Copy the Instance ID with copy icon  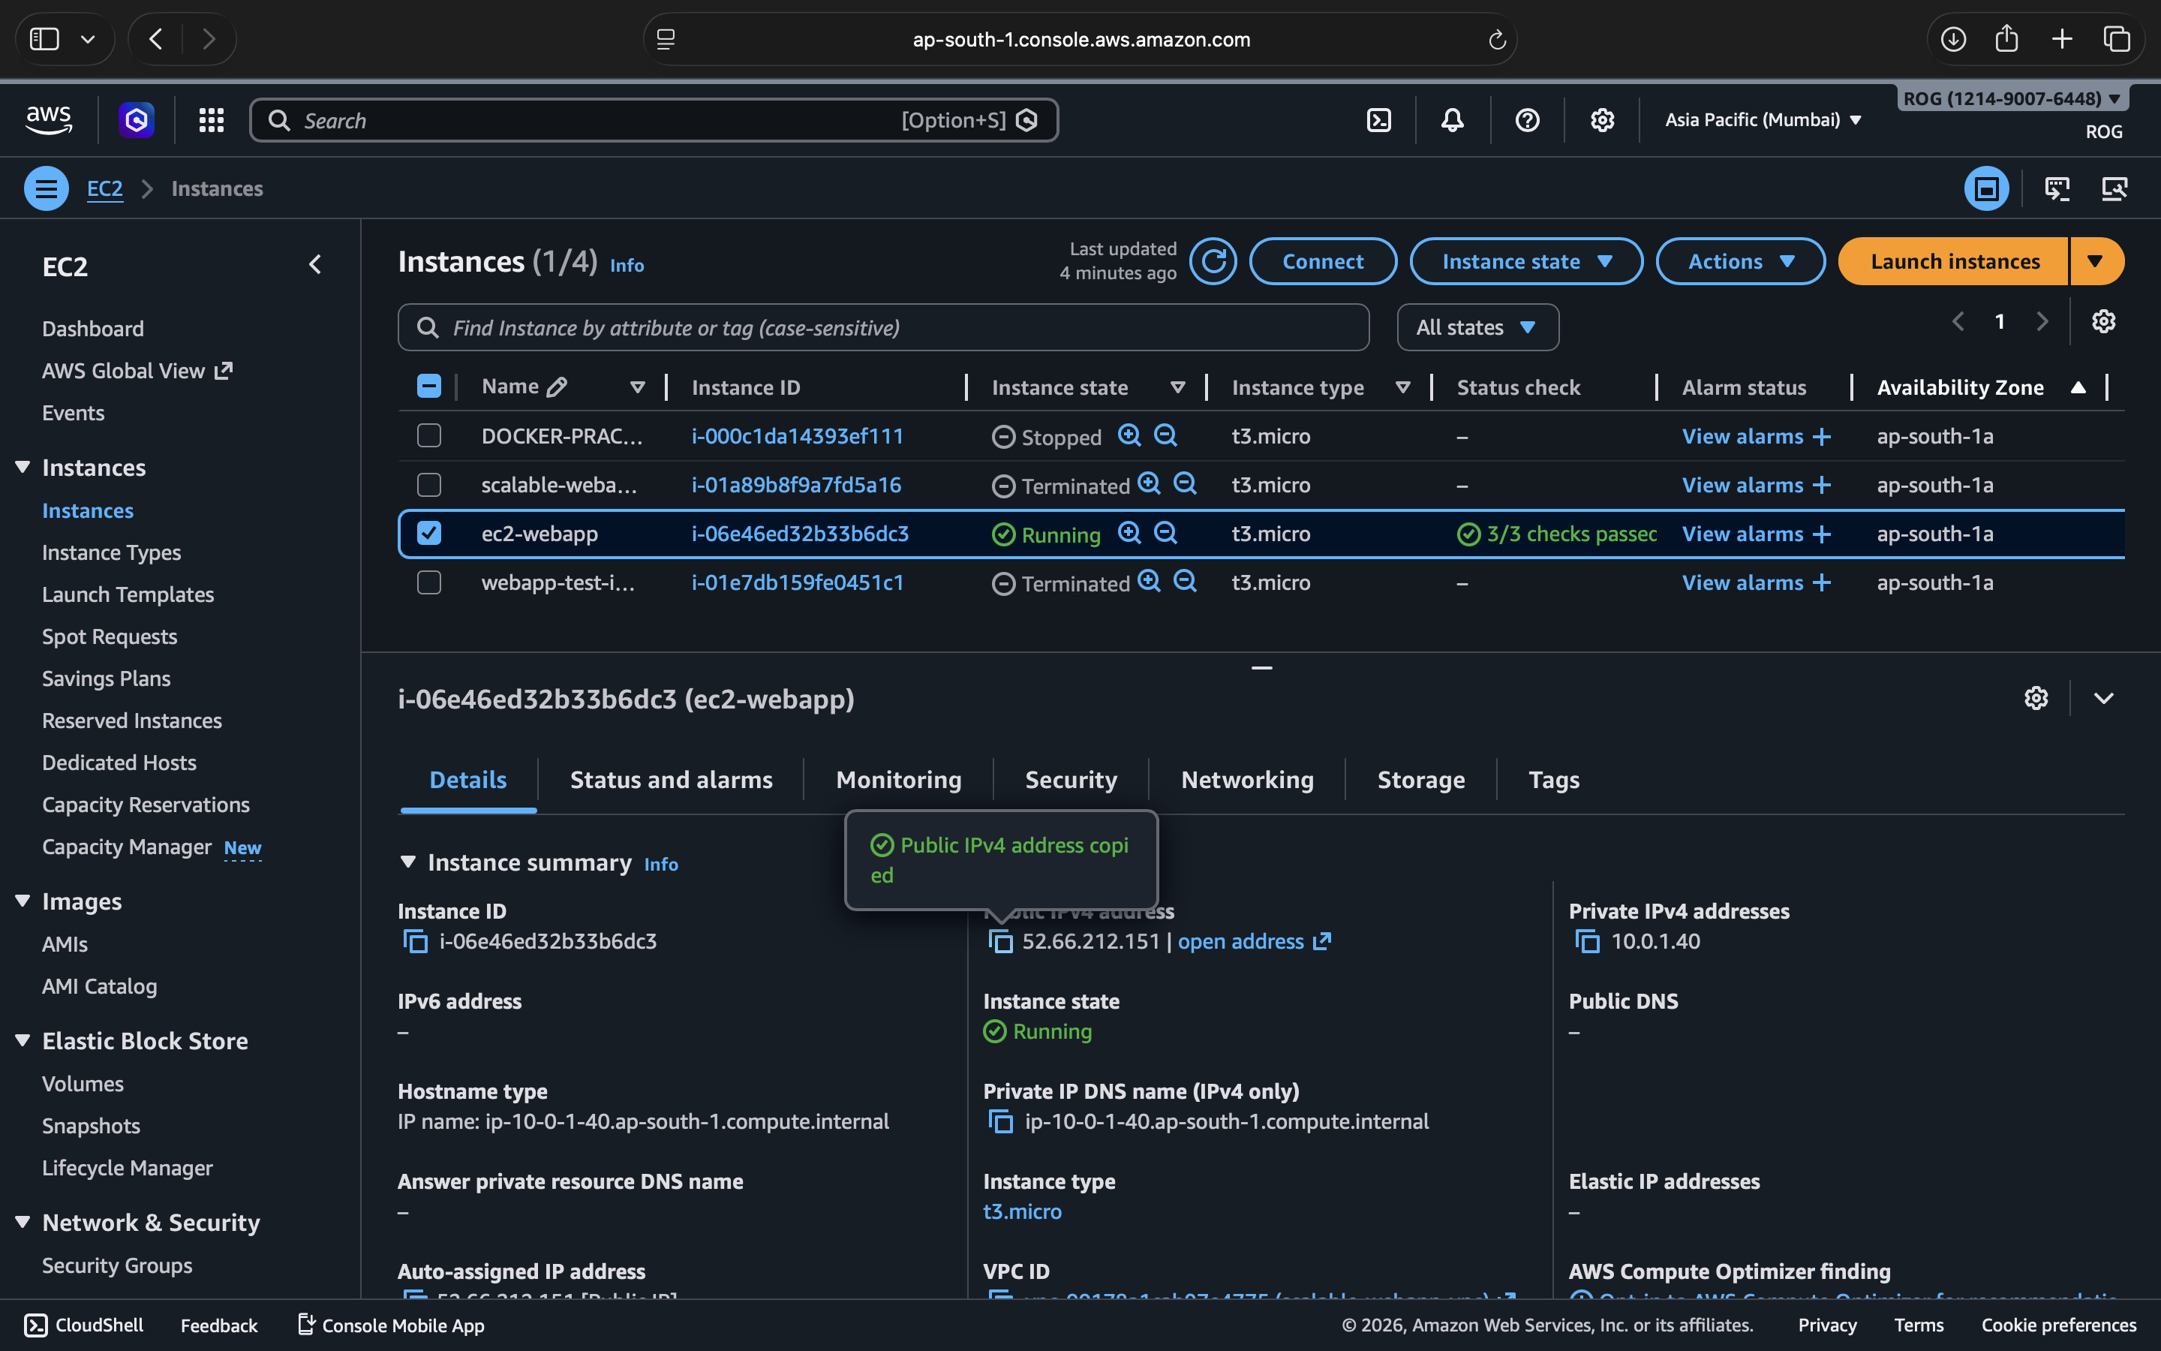(x=415, y=942)
